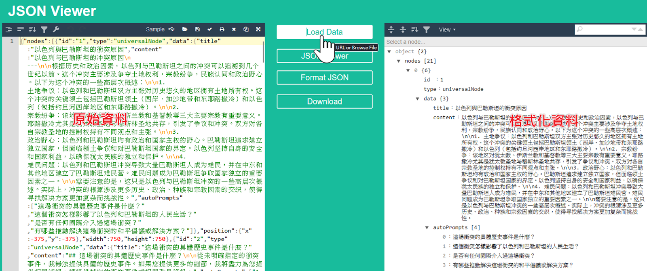This screenshot has height=271, width=647.
Task: Collapse all nodes in the tree viewer
Action: [403, 29]
